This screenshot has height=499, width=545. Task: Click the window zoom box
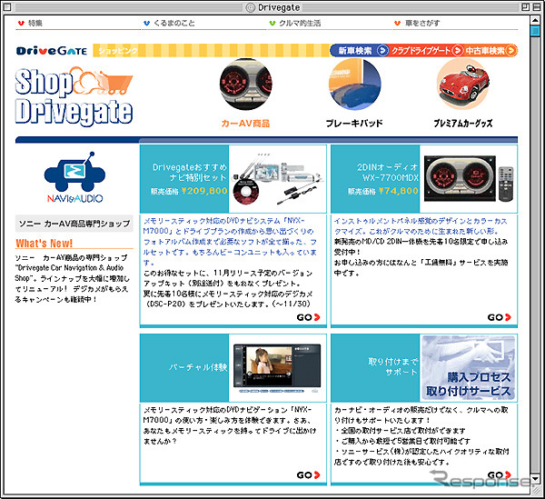(x=526, y=7)
